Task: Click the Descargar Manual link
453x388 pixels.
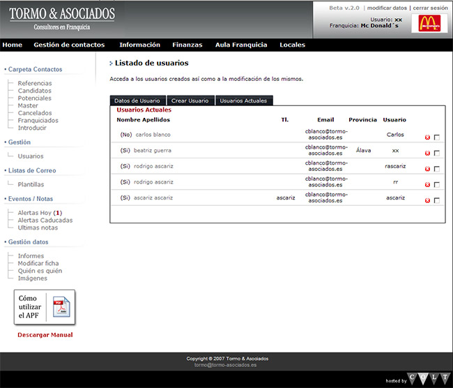Action: pyautogui.click(x=45, y=335)
